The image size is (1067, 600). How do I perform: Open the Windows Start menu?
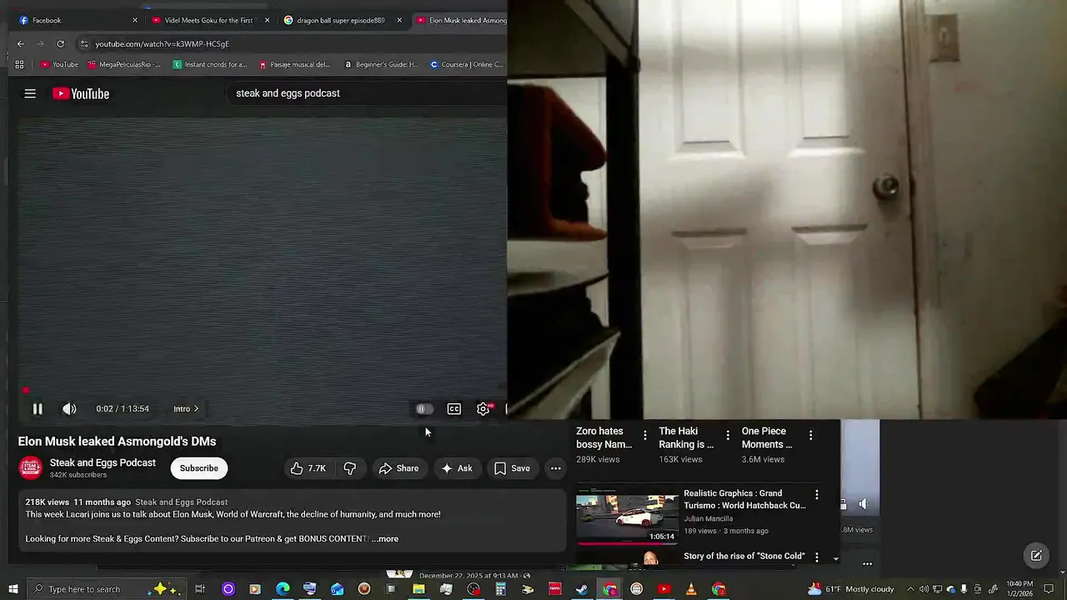tap(13, 589)
